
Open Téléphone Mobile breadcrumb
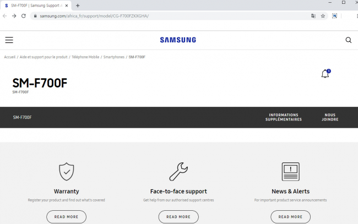tap(85, 57)
